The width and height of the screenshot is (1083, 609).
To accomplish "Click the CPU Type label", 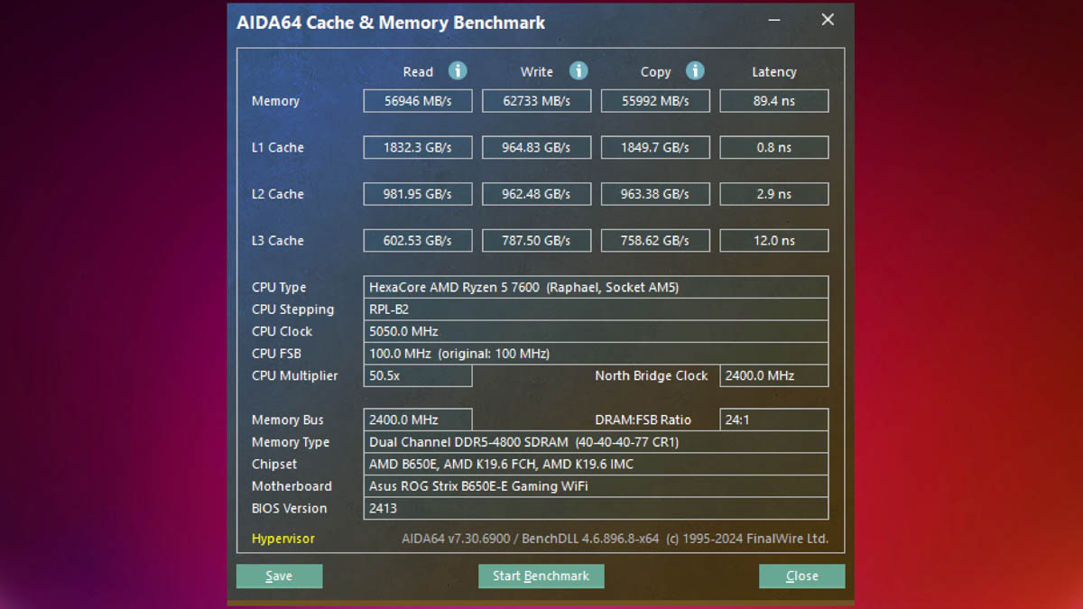I will pyautogui.click(x=279, y=287).
